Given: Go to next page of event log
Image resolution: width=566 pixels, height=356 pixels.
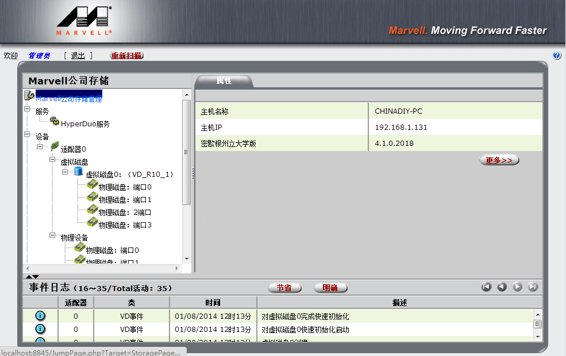Looking at the screenshot, I should pos(517,287).
